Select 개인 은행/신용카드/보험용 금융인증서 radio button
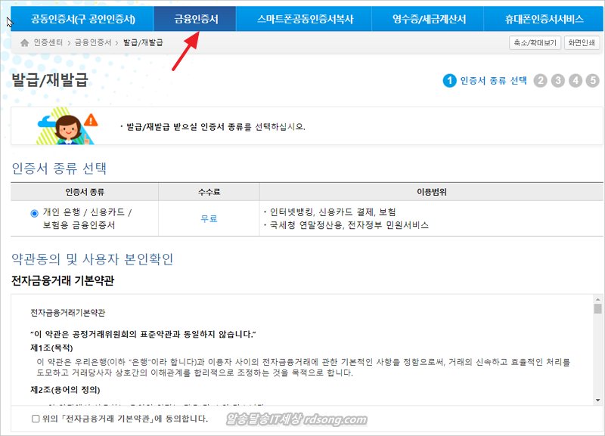The width and height of the screenshot is (605, 436). point(35,213)
